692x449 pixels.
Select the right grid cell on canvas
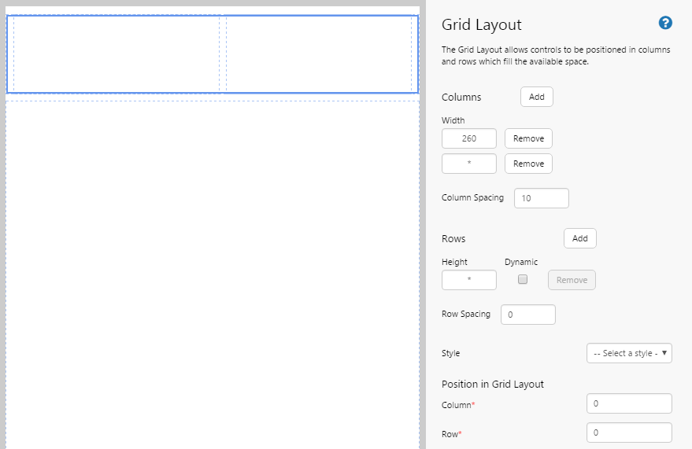coord(318,53)
